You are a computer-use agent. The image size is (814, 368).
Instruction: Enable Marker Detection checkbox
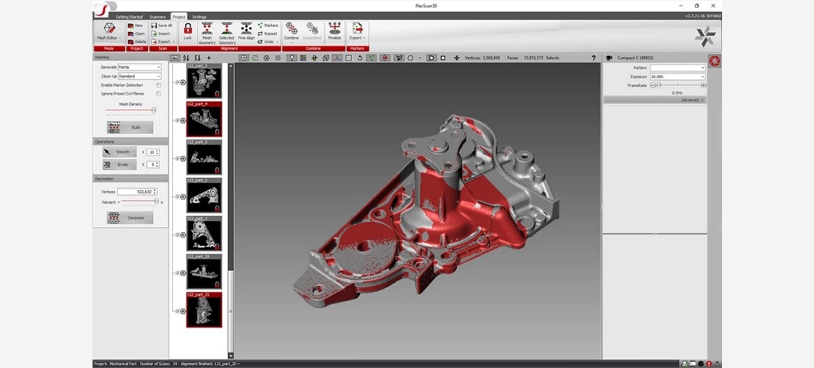159,85
